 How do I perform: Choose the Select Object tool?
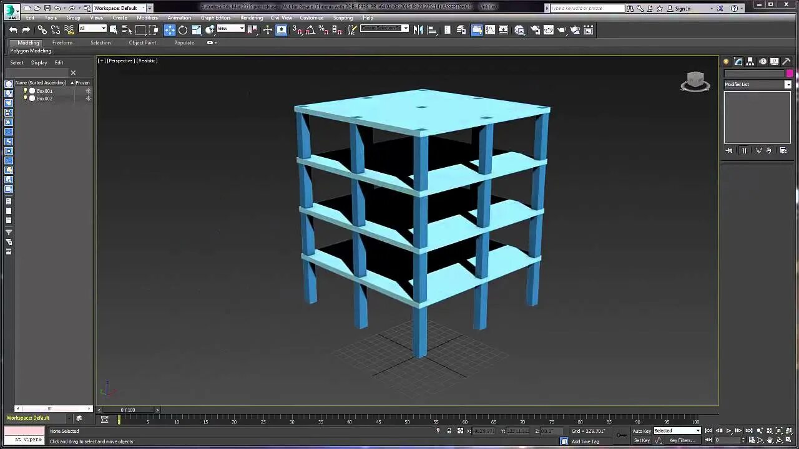tap(114, 30)
